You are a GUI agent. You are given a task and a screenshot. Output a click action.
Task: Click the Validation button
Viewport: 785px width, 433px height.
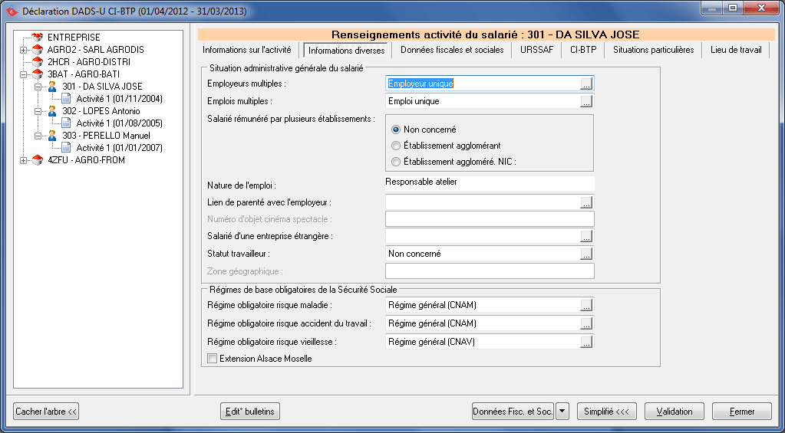click(674, 412)
